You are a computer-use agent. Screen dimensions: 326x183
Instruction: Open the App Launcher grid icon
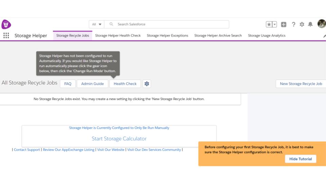[x=6, y=36]
